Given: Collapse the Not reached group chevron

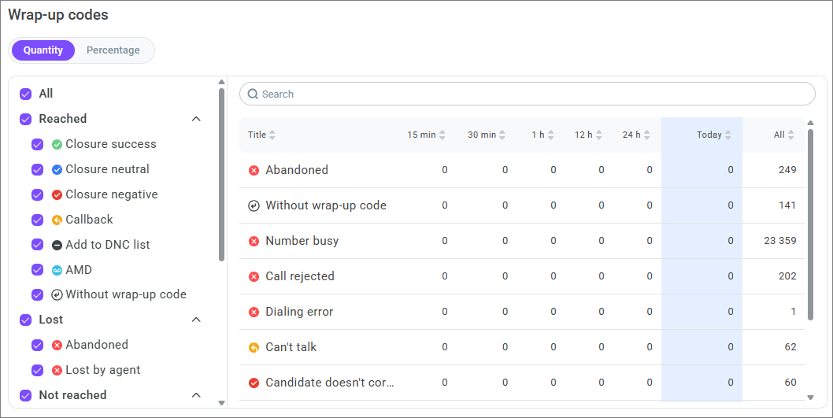Looking at the screenshot, I should point(196,395).
